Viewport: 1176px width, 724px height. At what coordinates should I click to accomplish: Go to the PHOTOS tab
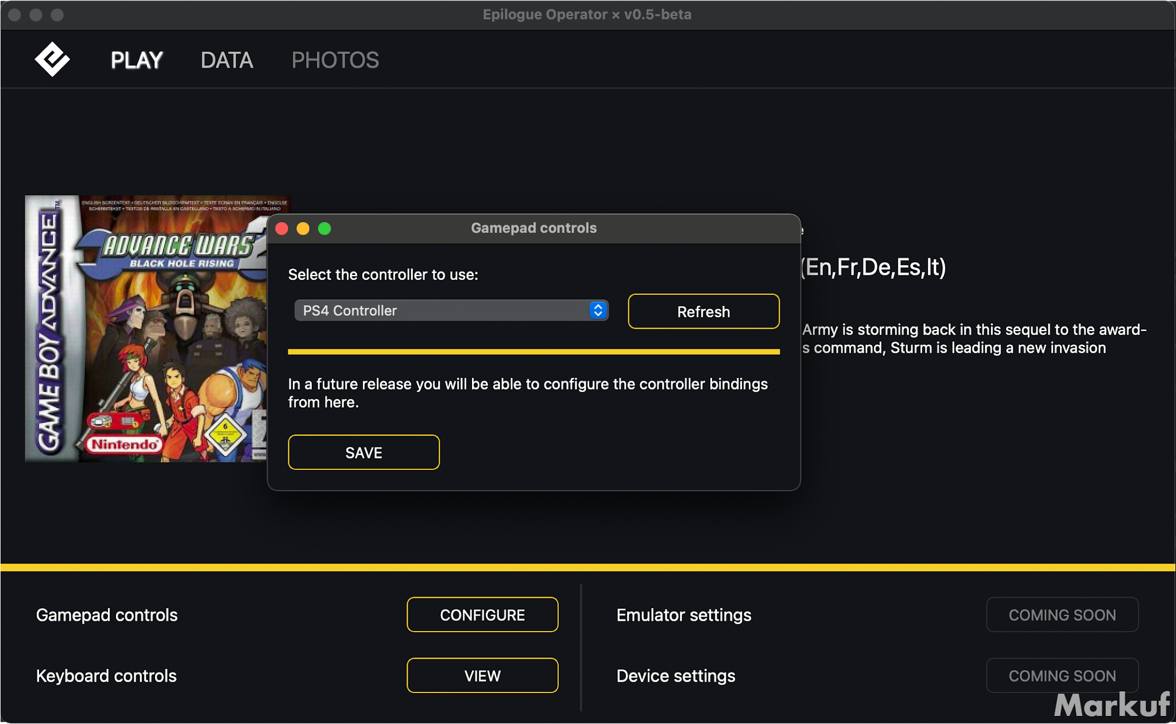[x=335, y=60]
